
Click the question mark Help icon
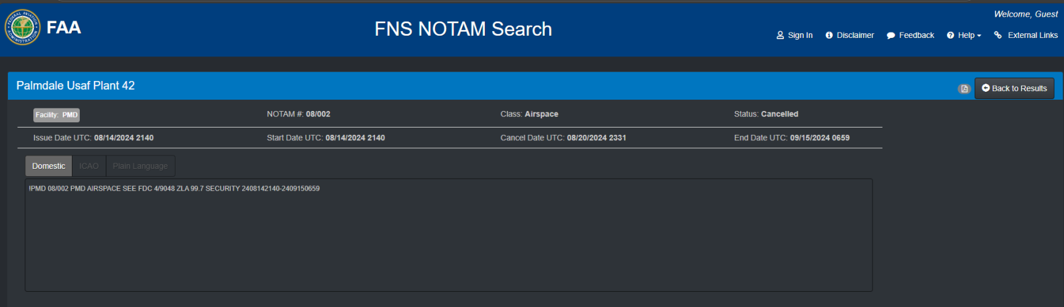click(950, 35)
